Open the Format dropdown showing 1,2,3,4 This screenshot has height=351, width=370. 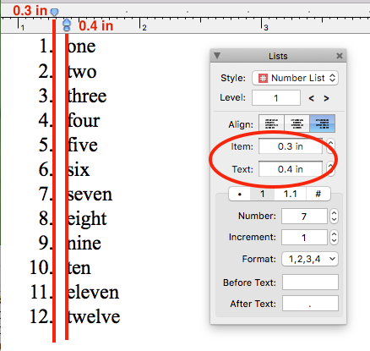click(x=310, y=259)
